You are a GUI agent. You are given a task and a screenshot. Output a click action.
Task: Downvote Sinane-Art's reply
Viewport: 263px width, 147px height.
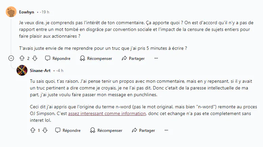(x=45, y=130)
